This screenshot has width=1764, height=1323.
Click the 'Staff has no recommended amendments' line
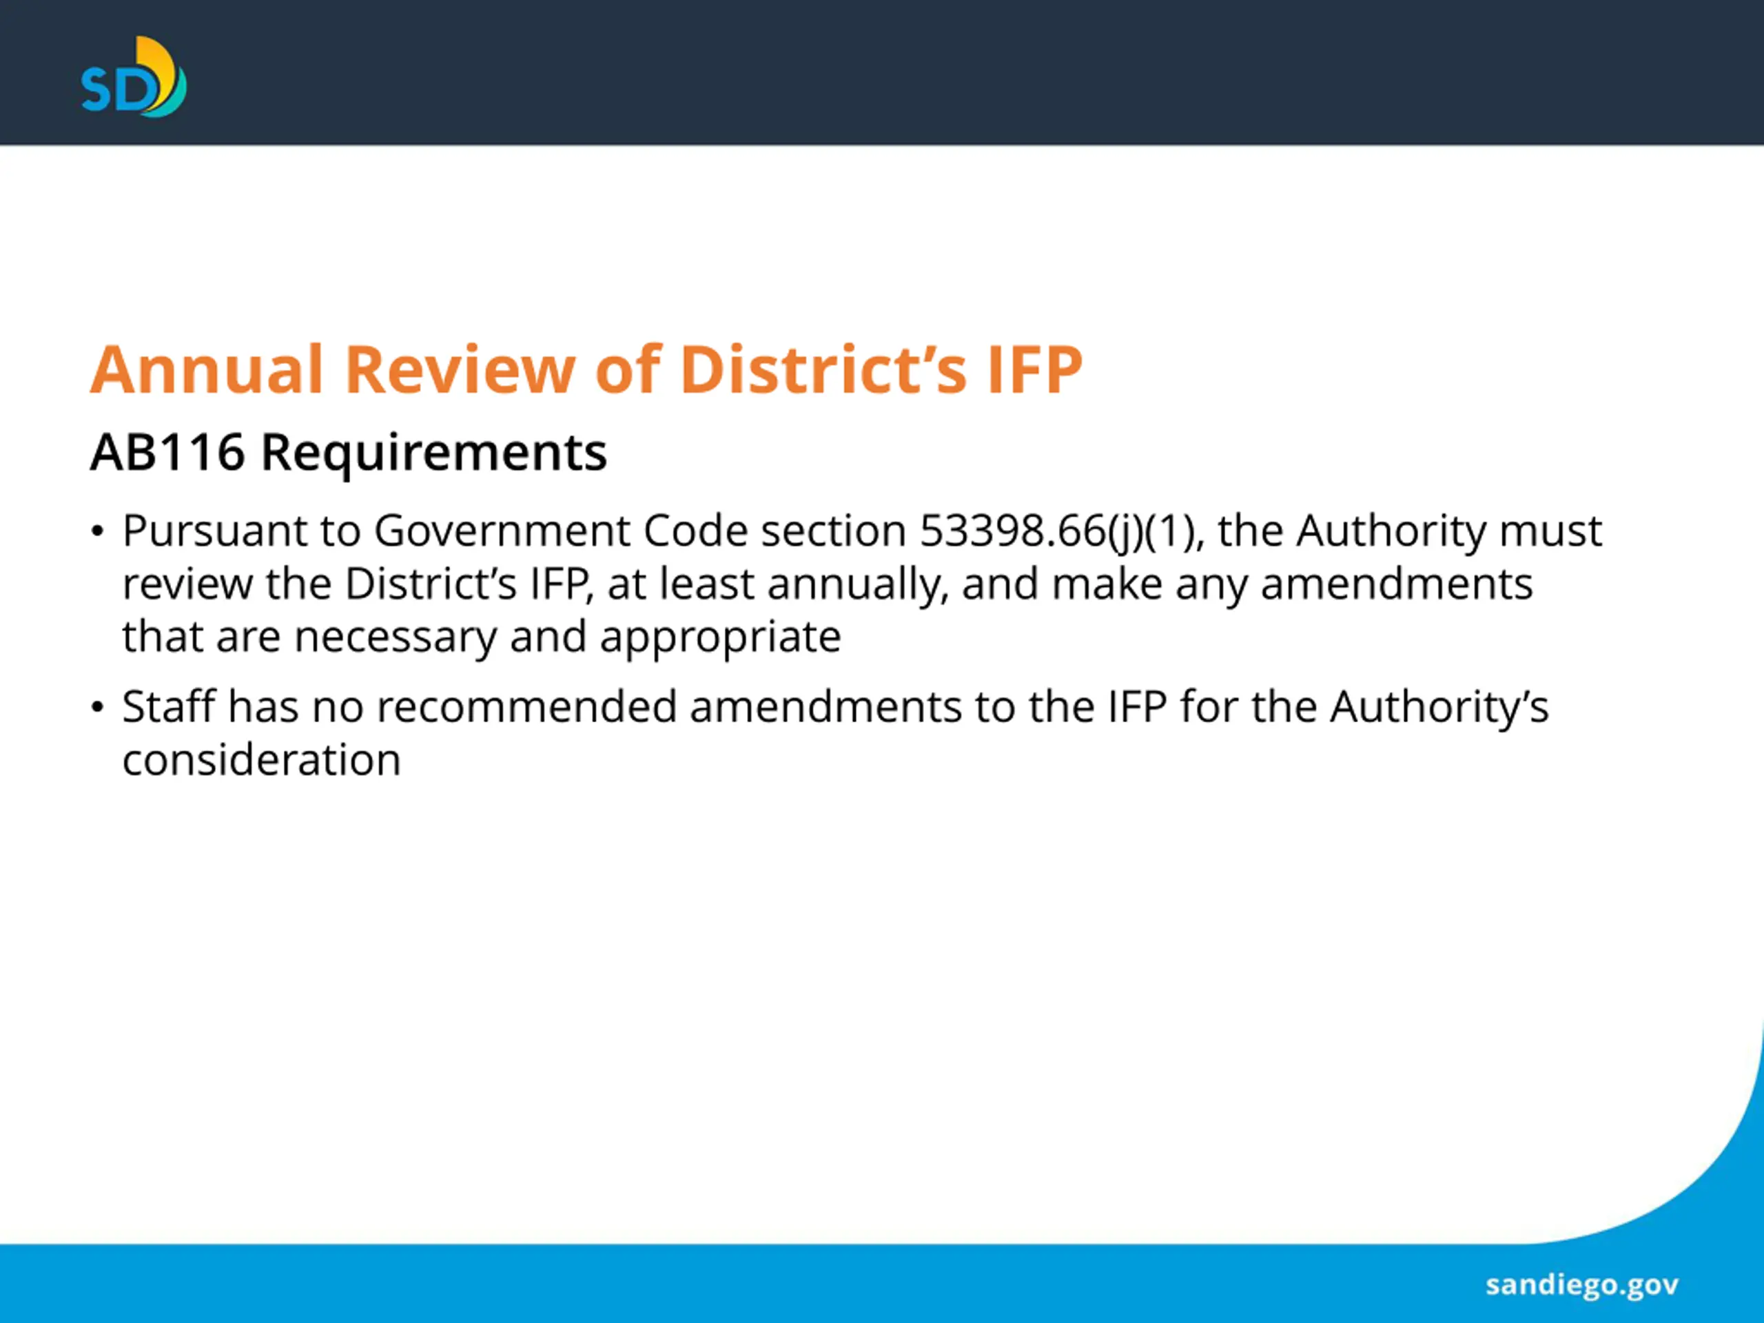click(x=542, y=708)
